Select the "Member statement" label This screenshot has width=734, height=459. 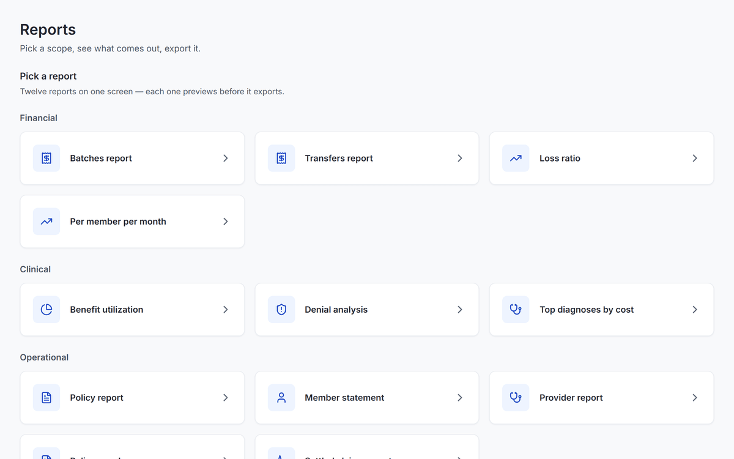(344, 398)
